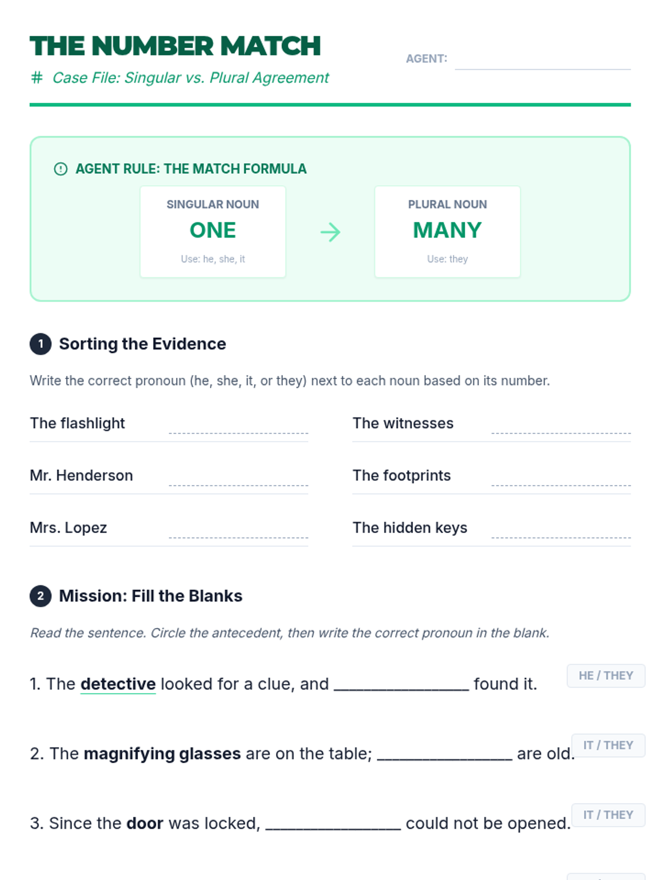
Task: Click the number 2 section badge
Action: point(40,596)
